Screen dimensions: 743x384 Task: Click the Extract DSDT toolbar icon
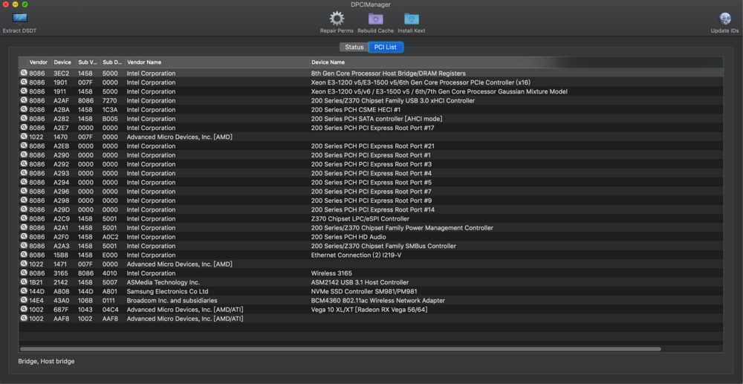pos(19,19)
